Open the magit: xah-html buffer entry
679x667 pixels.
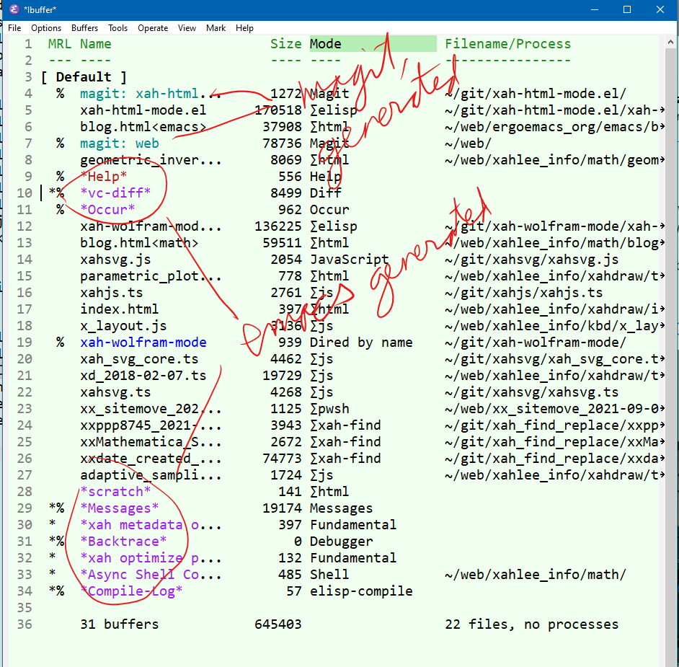pos(151,94)
